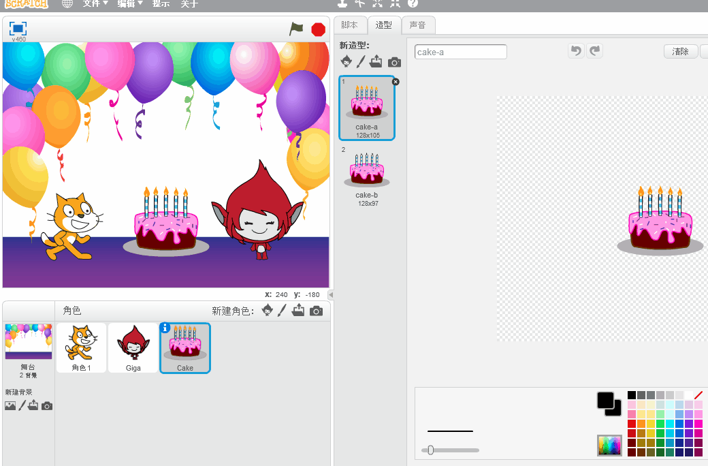708x466 pixels.
Task: Select the cake-b costume thumbnail
Action: coord(367,176)
